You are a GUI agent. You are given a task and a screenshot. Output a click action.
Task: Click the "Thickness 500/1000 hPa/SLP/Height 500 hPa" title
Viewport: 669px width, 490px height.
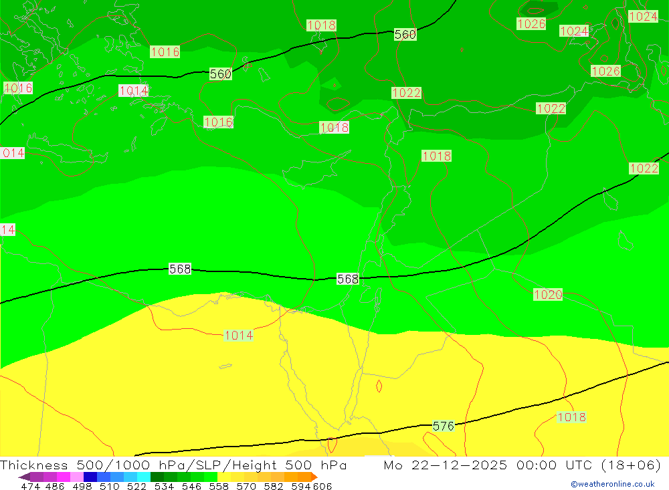pos(173,465)
